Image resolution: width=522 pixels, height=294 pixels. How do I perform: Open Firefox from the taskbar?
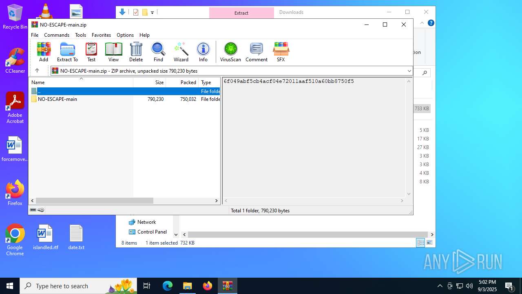(x=208, y=286)
